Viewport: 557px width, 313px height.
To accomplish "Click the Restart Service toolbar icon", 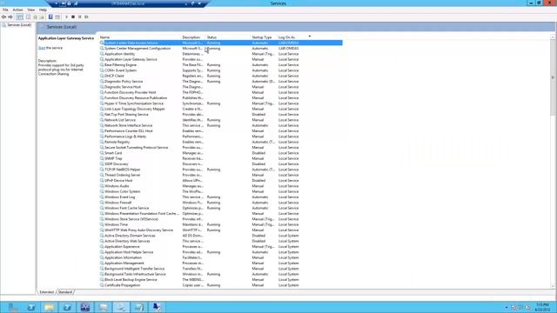I will [x=86, y=17].
